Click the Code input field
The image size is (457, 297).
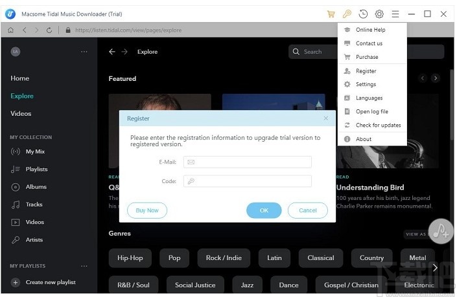point(247,181)
